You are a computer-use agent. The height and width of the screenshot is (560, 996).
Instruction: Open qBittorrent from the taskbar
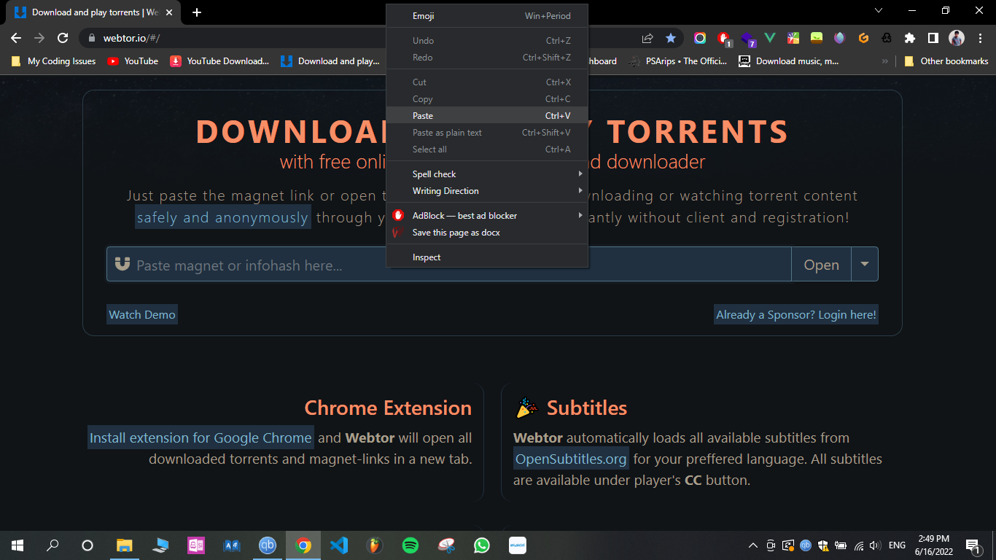point(268,545)
